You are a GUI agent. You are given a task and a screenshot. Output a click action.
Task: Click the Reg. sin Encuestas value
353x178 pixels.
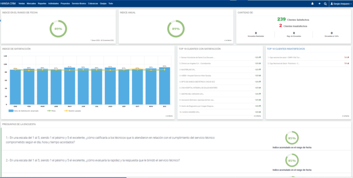point(294,33)
